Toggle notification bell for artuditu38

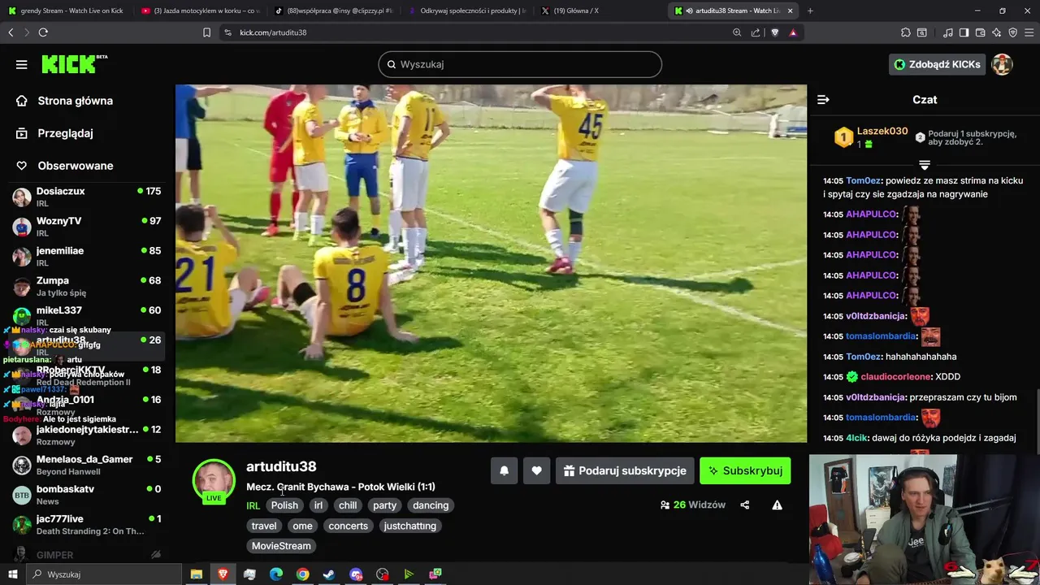504,470
